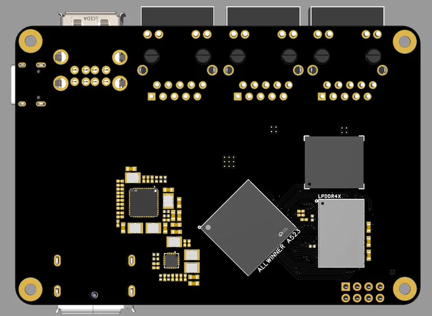Click the bottom-right gold mounting hole

click(405, 289)
